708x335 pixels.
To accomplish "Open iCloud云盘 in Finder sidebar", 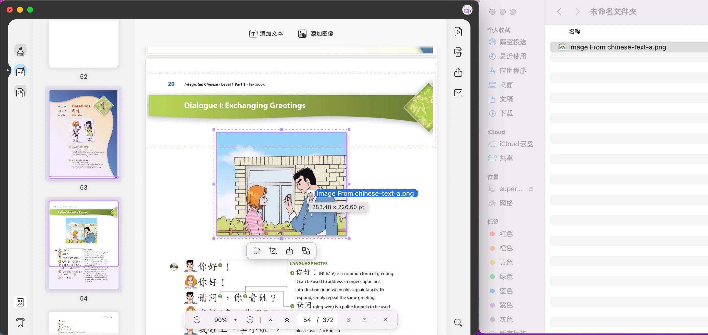I will coord(511,144).
